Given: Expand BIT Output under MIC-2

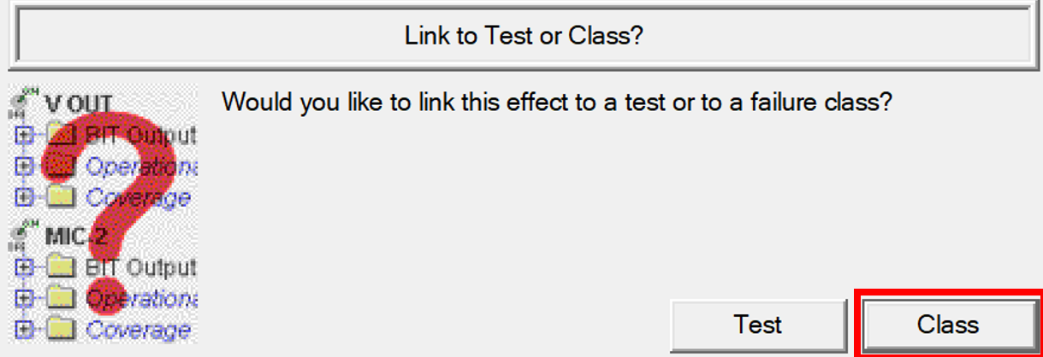Looking at the screenshot, I should pos(24,267).
